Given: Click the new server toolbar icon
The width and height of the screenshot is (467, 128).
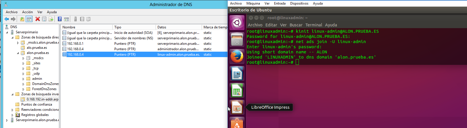Looking at the screenshot, I should [75, 19].
